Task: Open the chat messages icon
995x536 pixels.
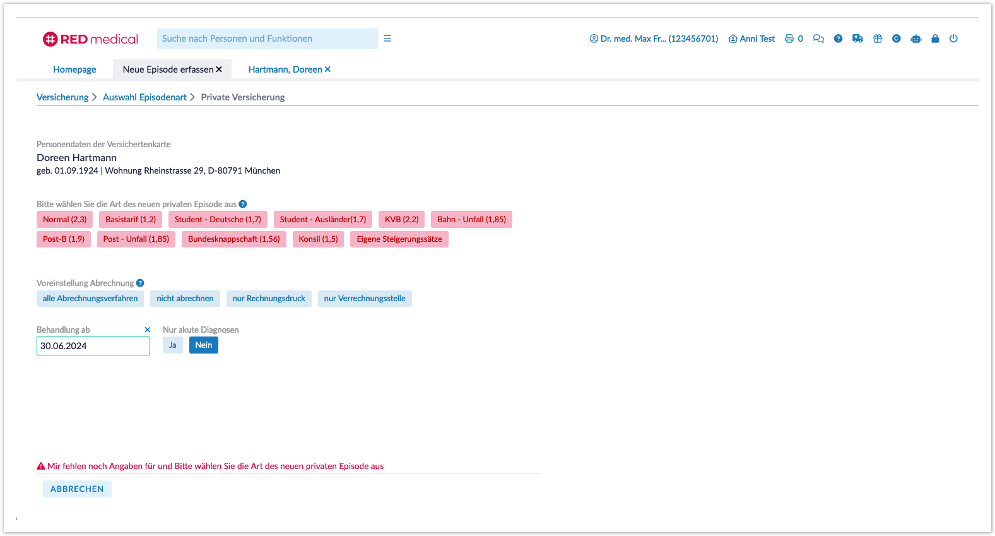Action: 818,39
